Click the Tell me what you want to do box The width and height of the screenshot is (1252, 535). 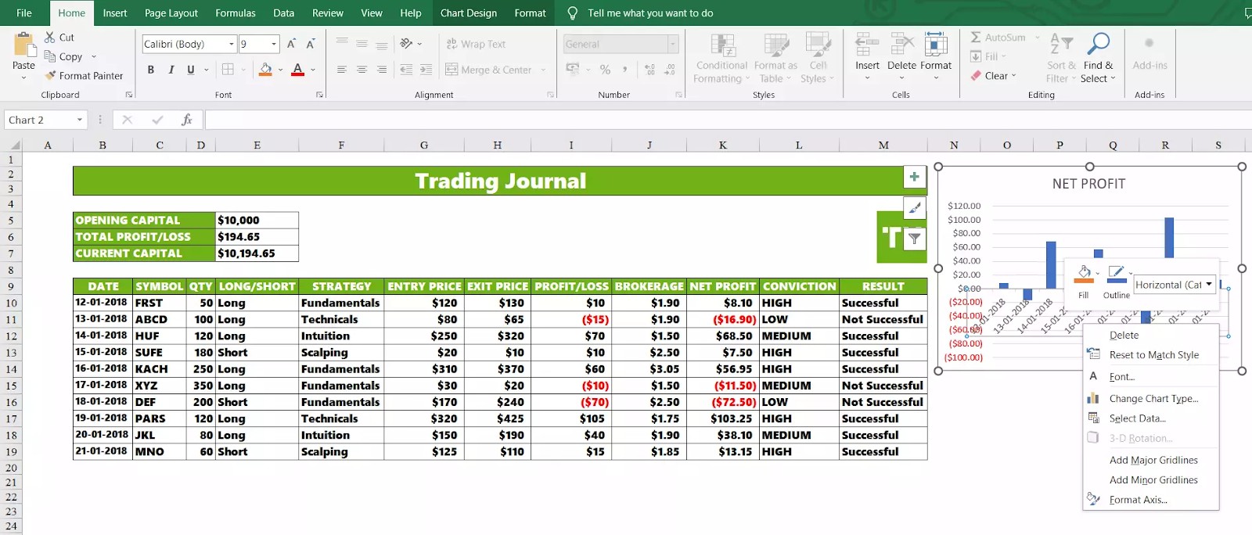(x=650, y=13)
